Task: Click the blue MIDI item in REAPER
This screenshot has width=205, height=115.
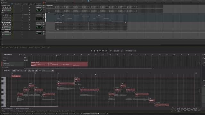Action: click(91, 18)
